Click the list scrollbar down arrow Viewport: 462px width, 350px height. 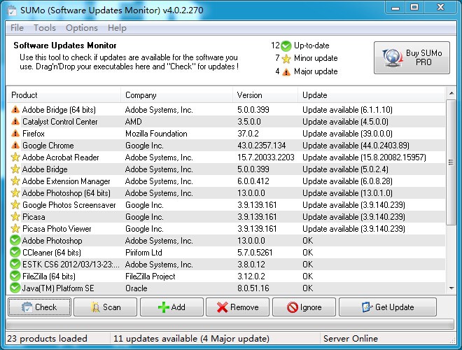pyautogui.click(x=451, y=288)
